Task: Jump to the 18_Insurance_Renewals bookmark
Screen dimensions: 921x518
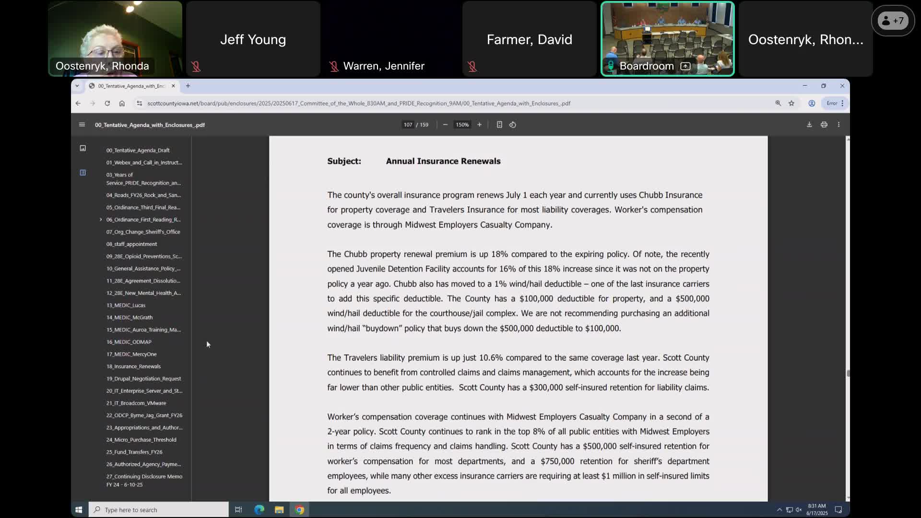Action: [x=133, y=366]
